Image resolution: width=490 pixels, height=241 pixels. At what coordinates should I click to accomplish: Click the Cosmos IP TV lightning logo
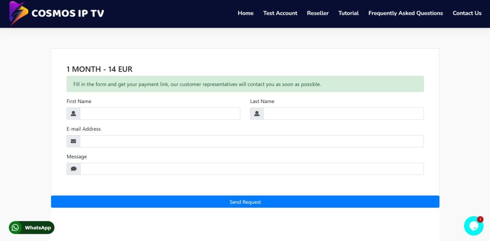19,13
